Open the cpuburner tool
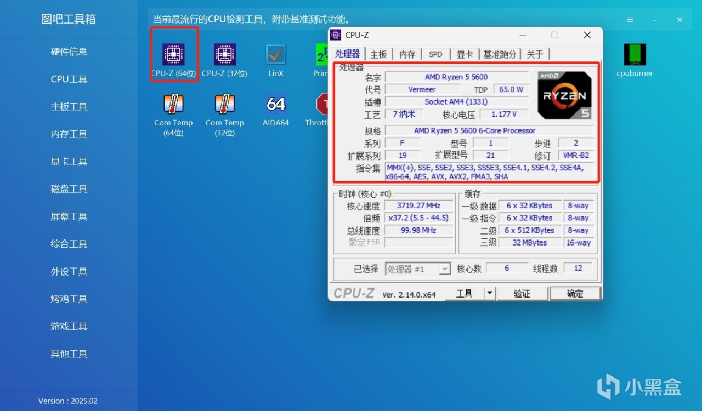This screenshot has width=702, height=411. (635, 60)
